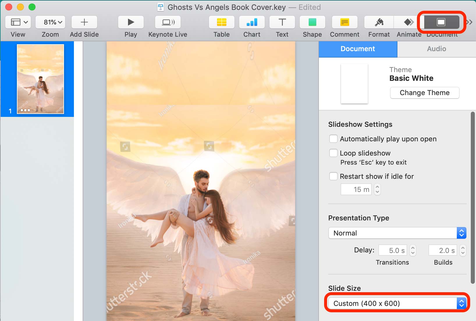Open the Presentation Type Normal dropdown
Image resolution: width=476 pixels, height=321 pixels.
pos(397,233)
